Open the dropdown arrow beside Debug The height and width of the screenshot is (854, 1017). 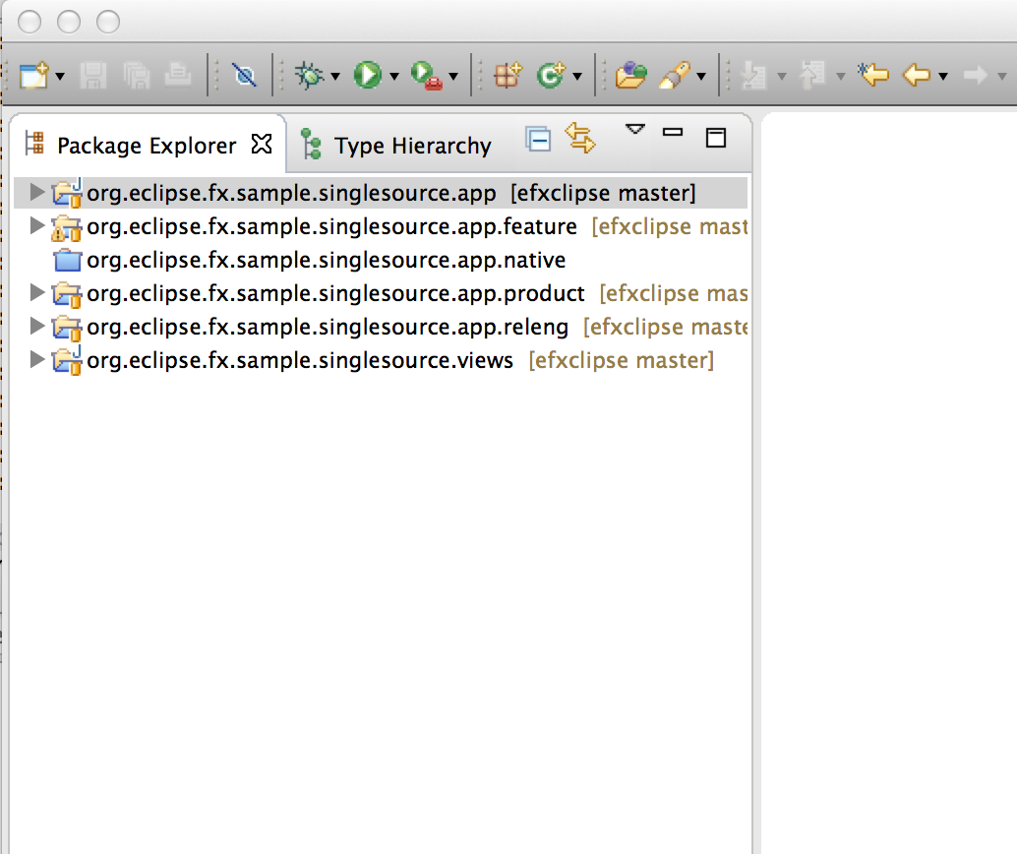(335, 76)
